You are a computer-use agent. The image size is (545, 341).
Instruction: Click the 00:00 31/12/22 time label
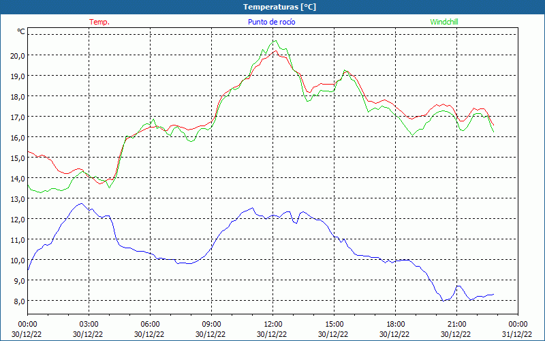coord(518,329)
